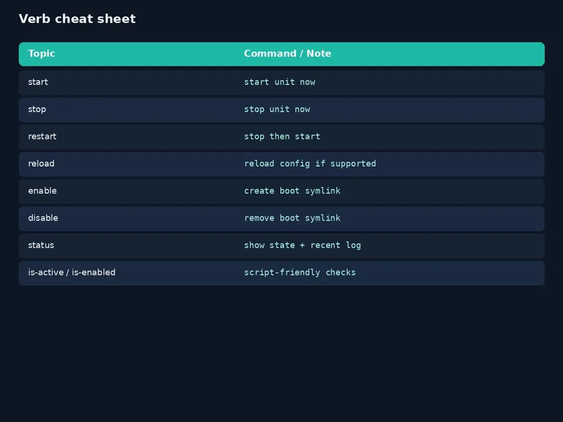Click 'show state + recent log' note
This screenshot has height=422, width=563.
click(x=303, y=246)
